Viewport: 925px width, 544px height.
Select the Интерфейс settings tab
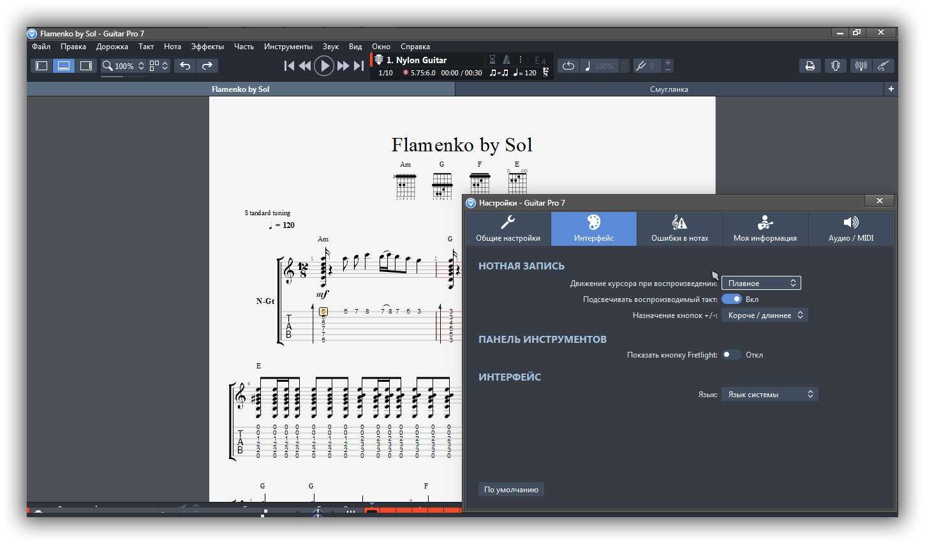tap(594, 229)
